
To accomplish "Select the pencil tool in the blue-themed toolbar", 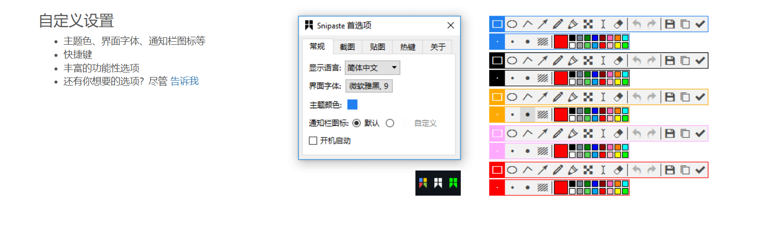I will pos(558,24).
